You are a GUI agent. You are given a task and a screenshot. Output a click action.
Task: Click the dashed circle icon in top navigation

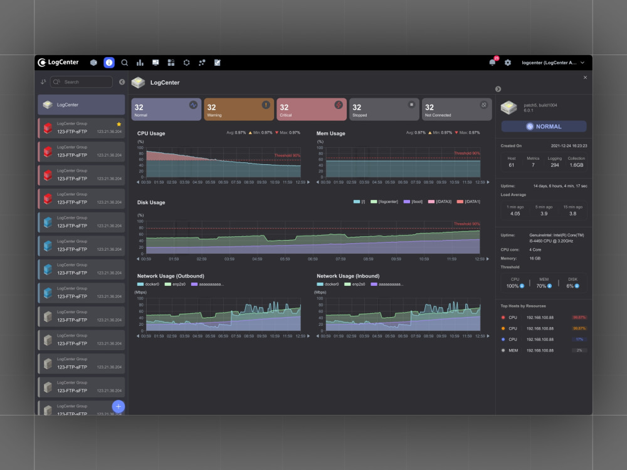[x=186, y=62]
